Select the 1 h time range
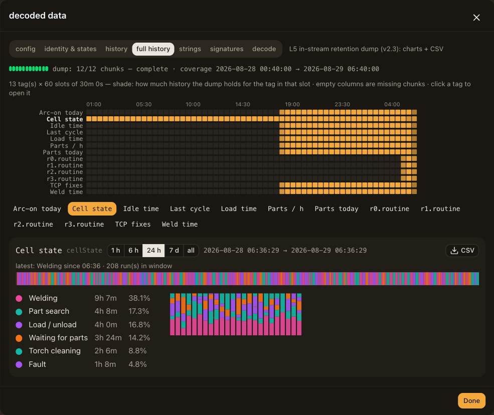The width and height of the screenshot is (494, 415). [x=116, y=251]
